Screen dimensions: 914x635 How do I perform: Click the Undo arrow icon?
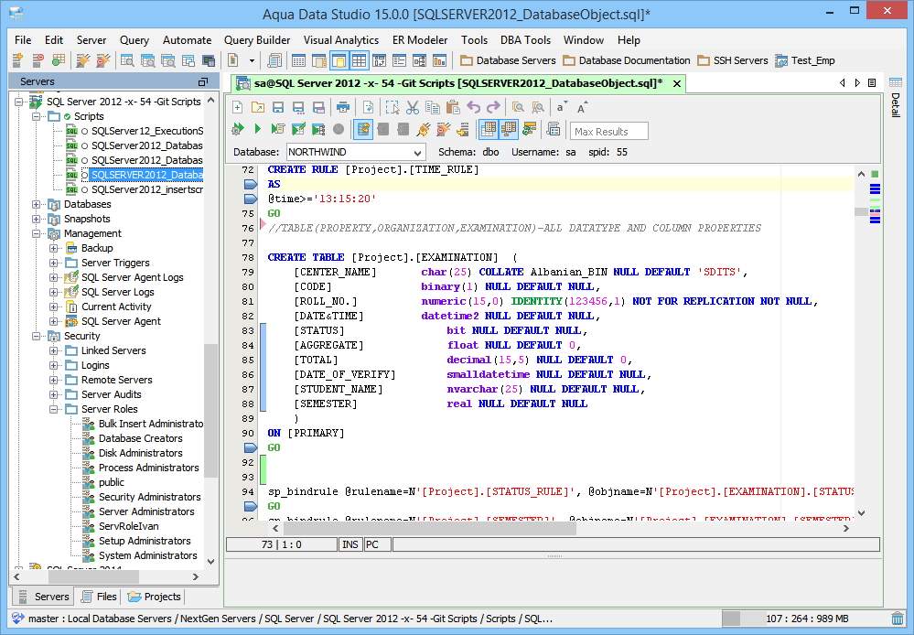click(x=473, y=107)
